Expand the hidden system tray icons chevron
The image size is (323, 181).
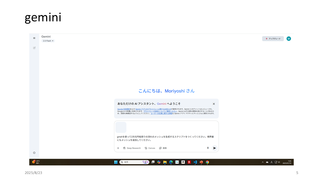[x=263, y=162]
